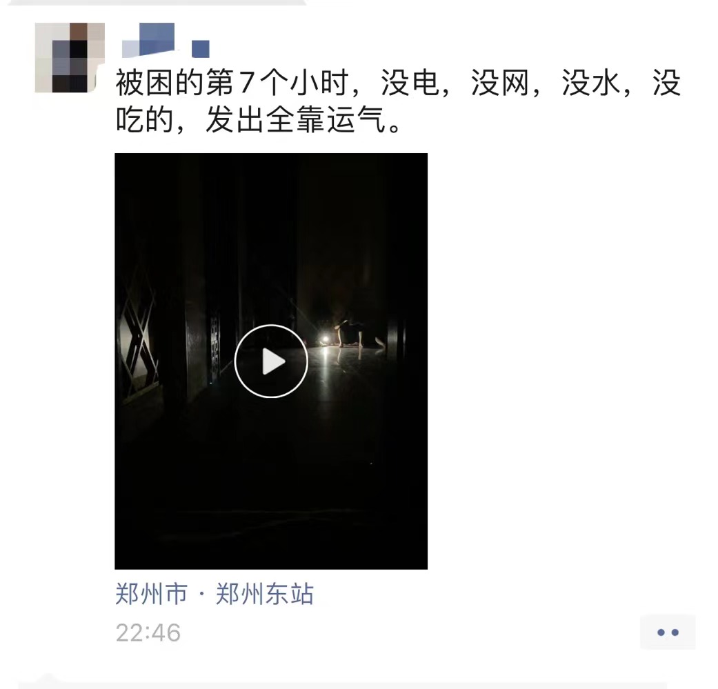Select the 22:46 post timestamp
This screenshot has height=689, width=718.
tap(148, 632)
